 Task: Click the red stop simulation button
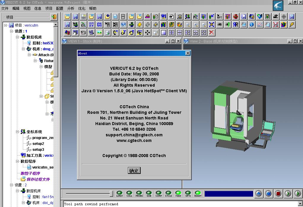coord(278,193)
